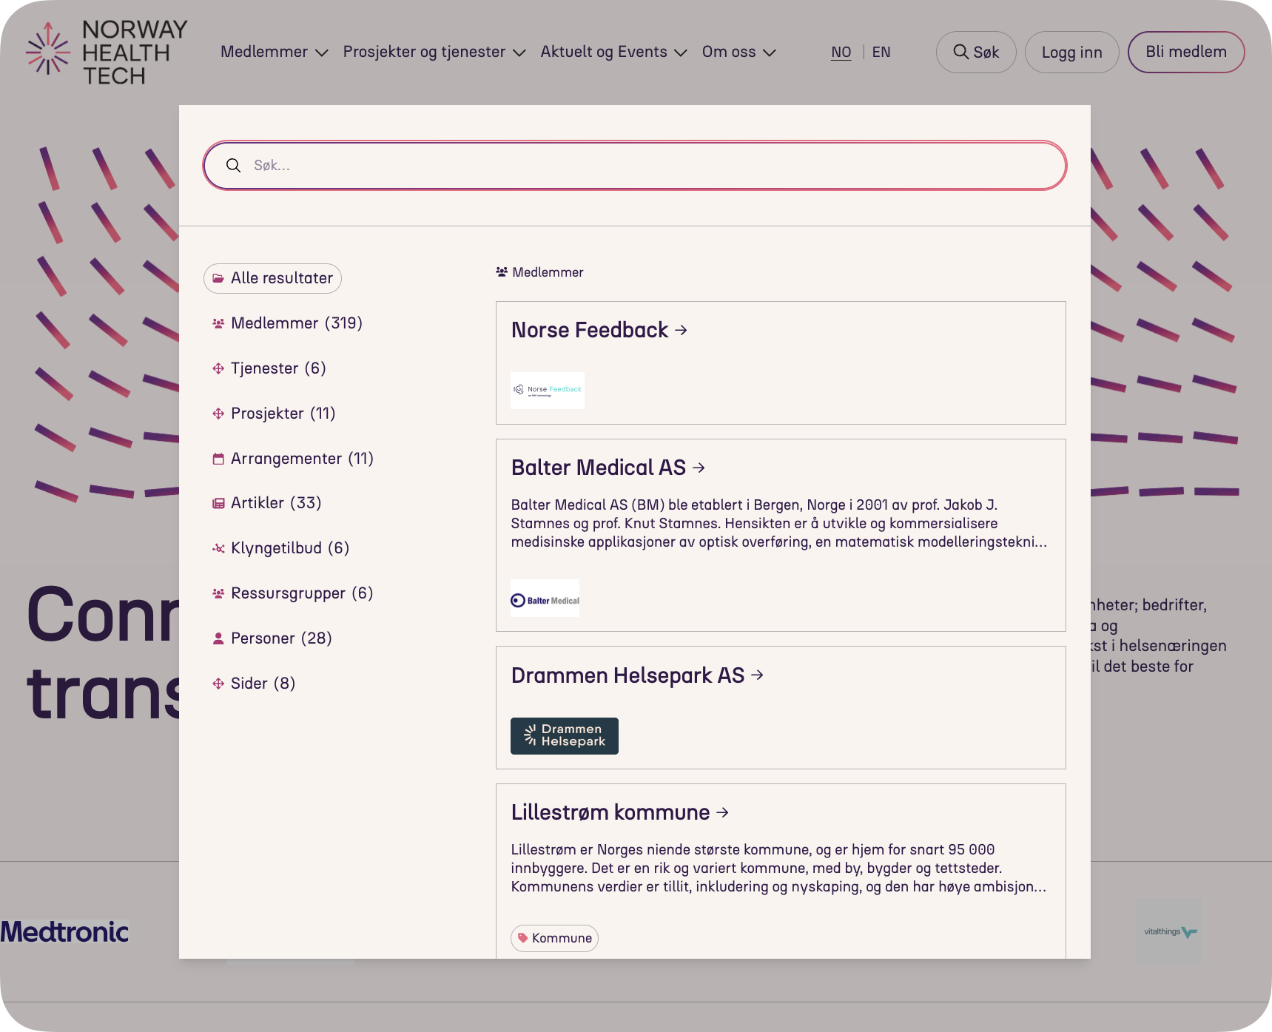
Task: Click the tag icon in the Kommune chip
Action: [523, 938]
